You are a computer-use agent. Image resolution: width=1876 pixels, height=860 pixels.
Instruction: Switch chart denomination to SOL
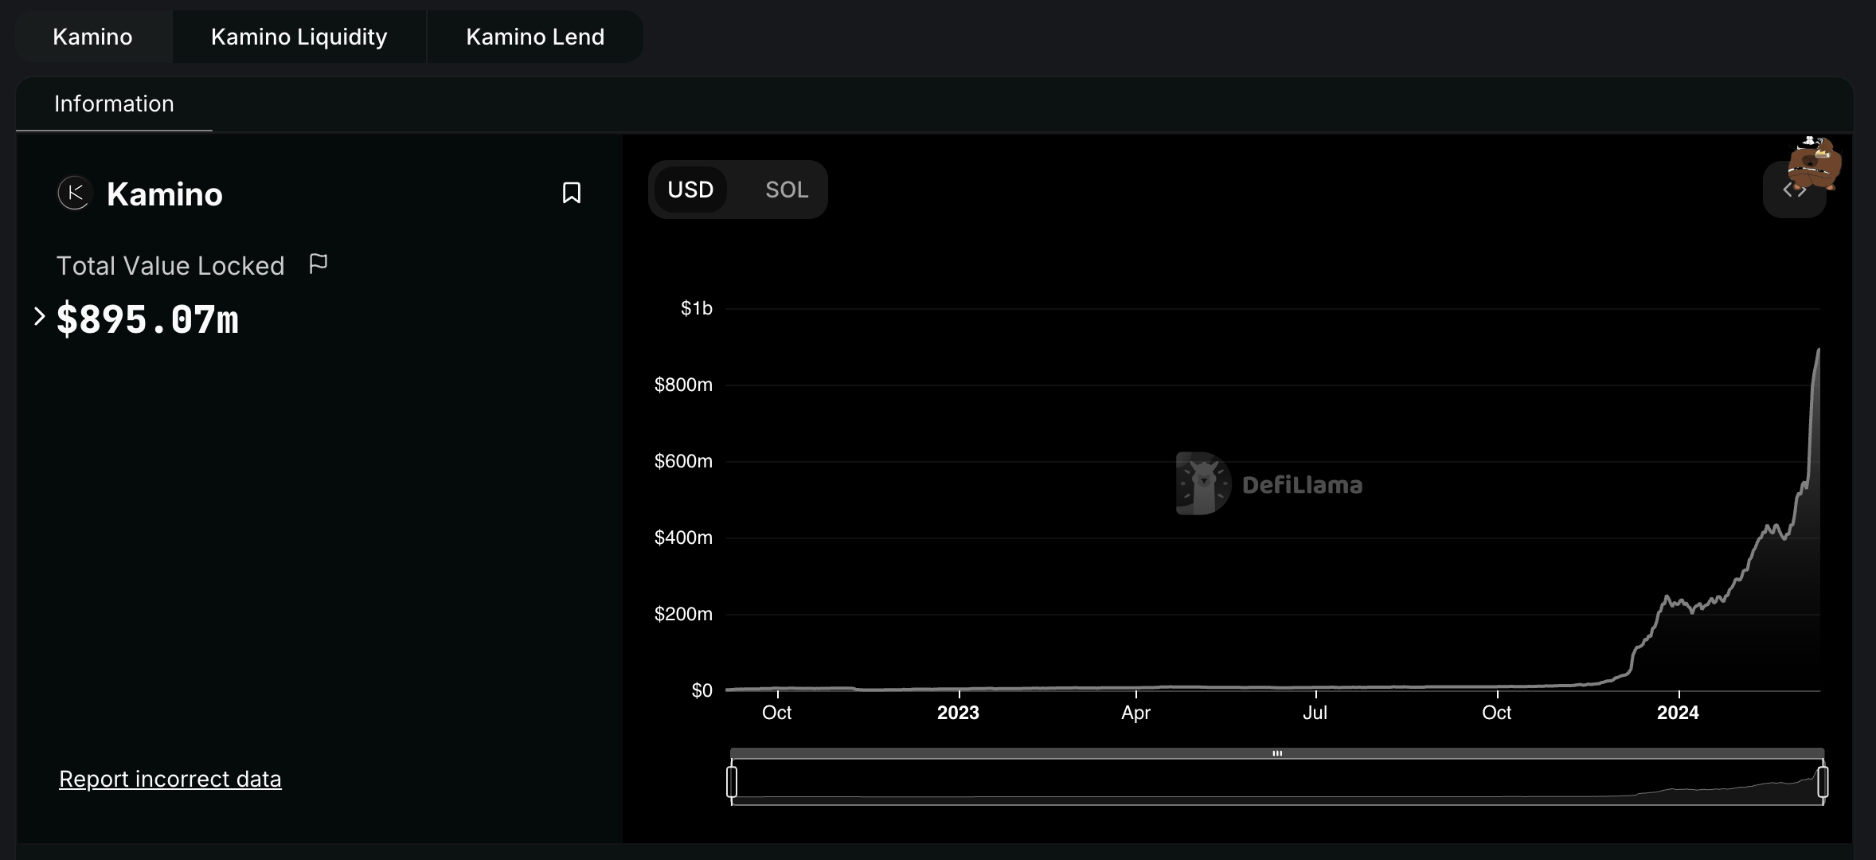[x=786, y=190]
